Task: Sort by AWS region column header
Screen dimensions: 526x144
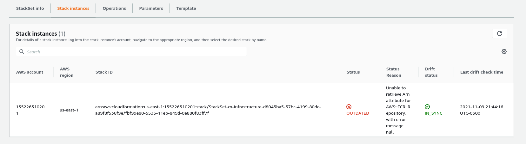Action: click(67, 72)
